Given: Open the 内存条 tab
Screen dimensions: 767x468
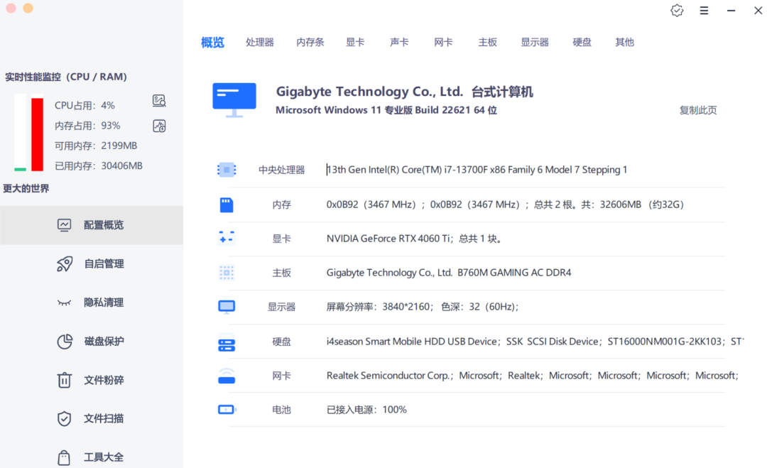Looking at the screenshot, I should tap(310, 43).
